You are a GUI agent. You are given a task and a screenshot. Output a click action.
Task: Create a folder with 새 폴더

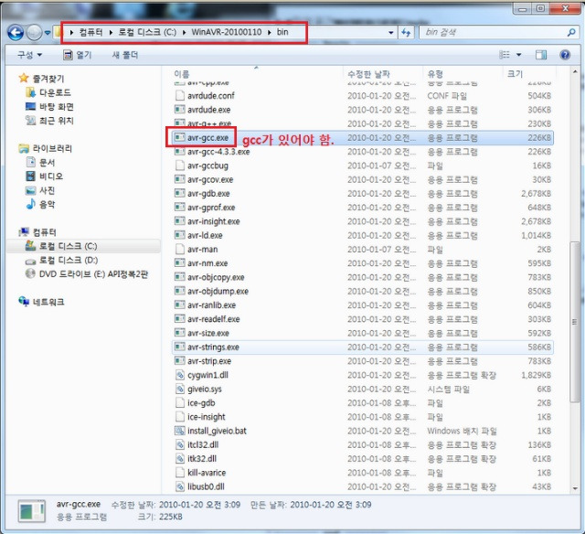(125, 55)
